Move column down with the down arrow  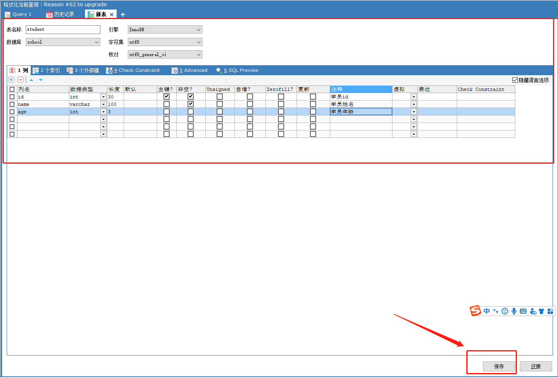41,80
